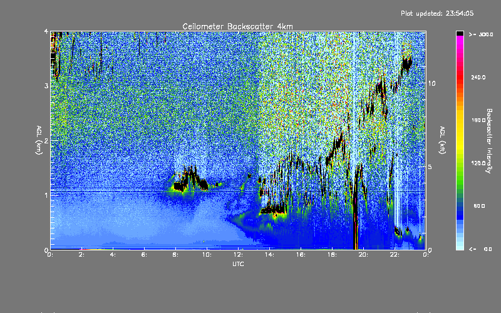Click the 'Backscatter Intensity' colorbar label

coord(489,141)
